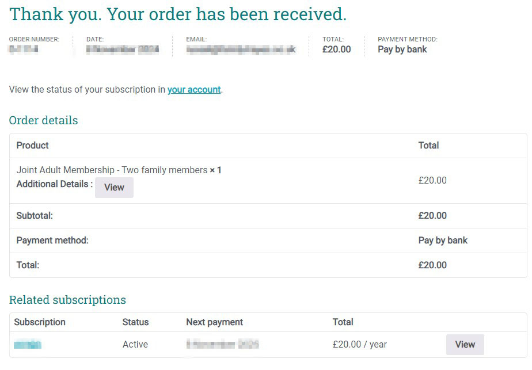Select the "Product" column header
Viewport: 532px width, 370px height.
coord(32,146)
